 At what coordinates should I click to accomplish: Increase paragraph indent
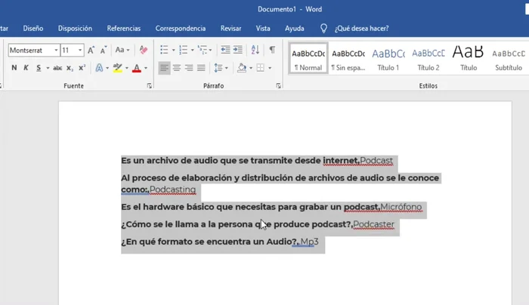click(238, 50)
